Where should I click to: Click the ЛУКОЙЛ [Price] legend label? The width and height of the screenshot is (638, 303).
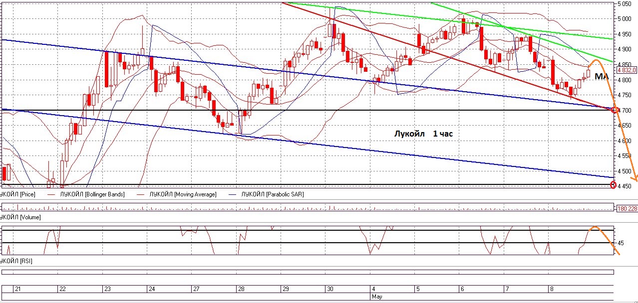coord(17,194)
